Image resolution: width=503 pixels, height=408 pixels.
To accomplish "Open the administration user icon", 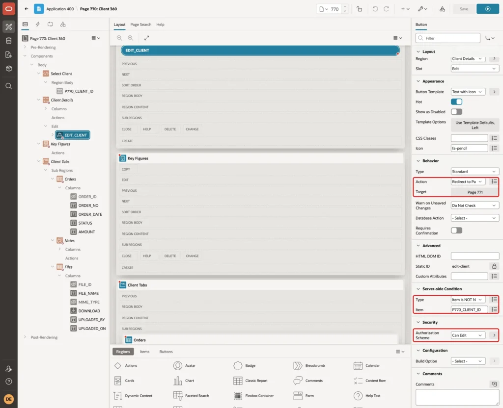I will pyautogui.click(x=9, y=369).
